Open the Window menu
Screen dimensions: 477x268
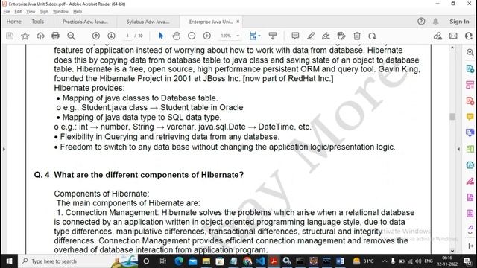point(60,12)
